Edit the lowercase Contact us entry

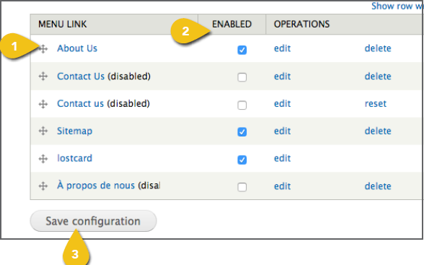tap(283, 104)
